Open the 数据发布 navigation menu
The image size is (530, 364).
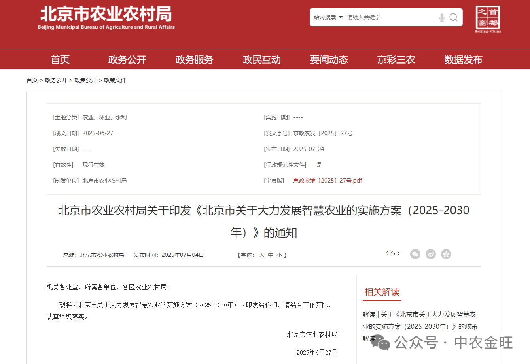click(x=463, y=60)
